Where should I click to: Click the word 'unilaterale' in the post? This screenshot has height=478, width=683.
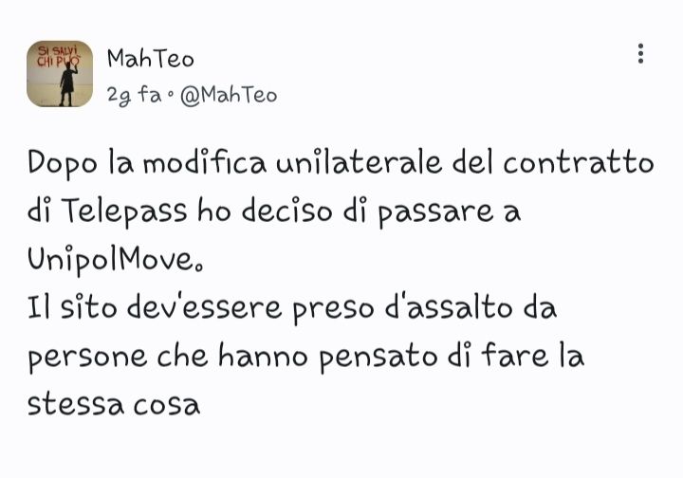(x=360, y=163)
